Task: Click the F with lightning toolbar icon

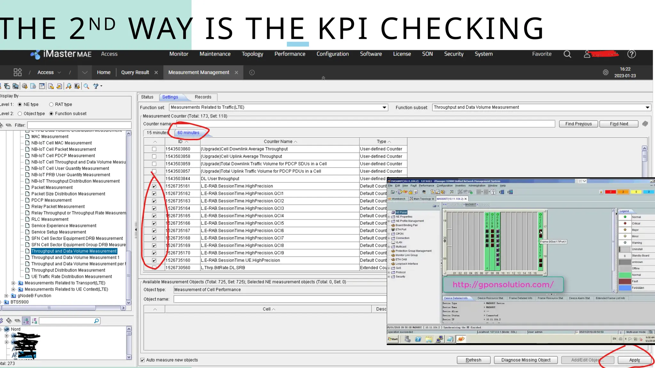Action: coord(77,86)
